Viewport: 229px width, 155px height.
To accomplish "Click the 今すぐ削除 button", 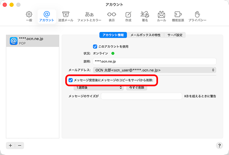I will [x=137, y=88].
